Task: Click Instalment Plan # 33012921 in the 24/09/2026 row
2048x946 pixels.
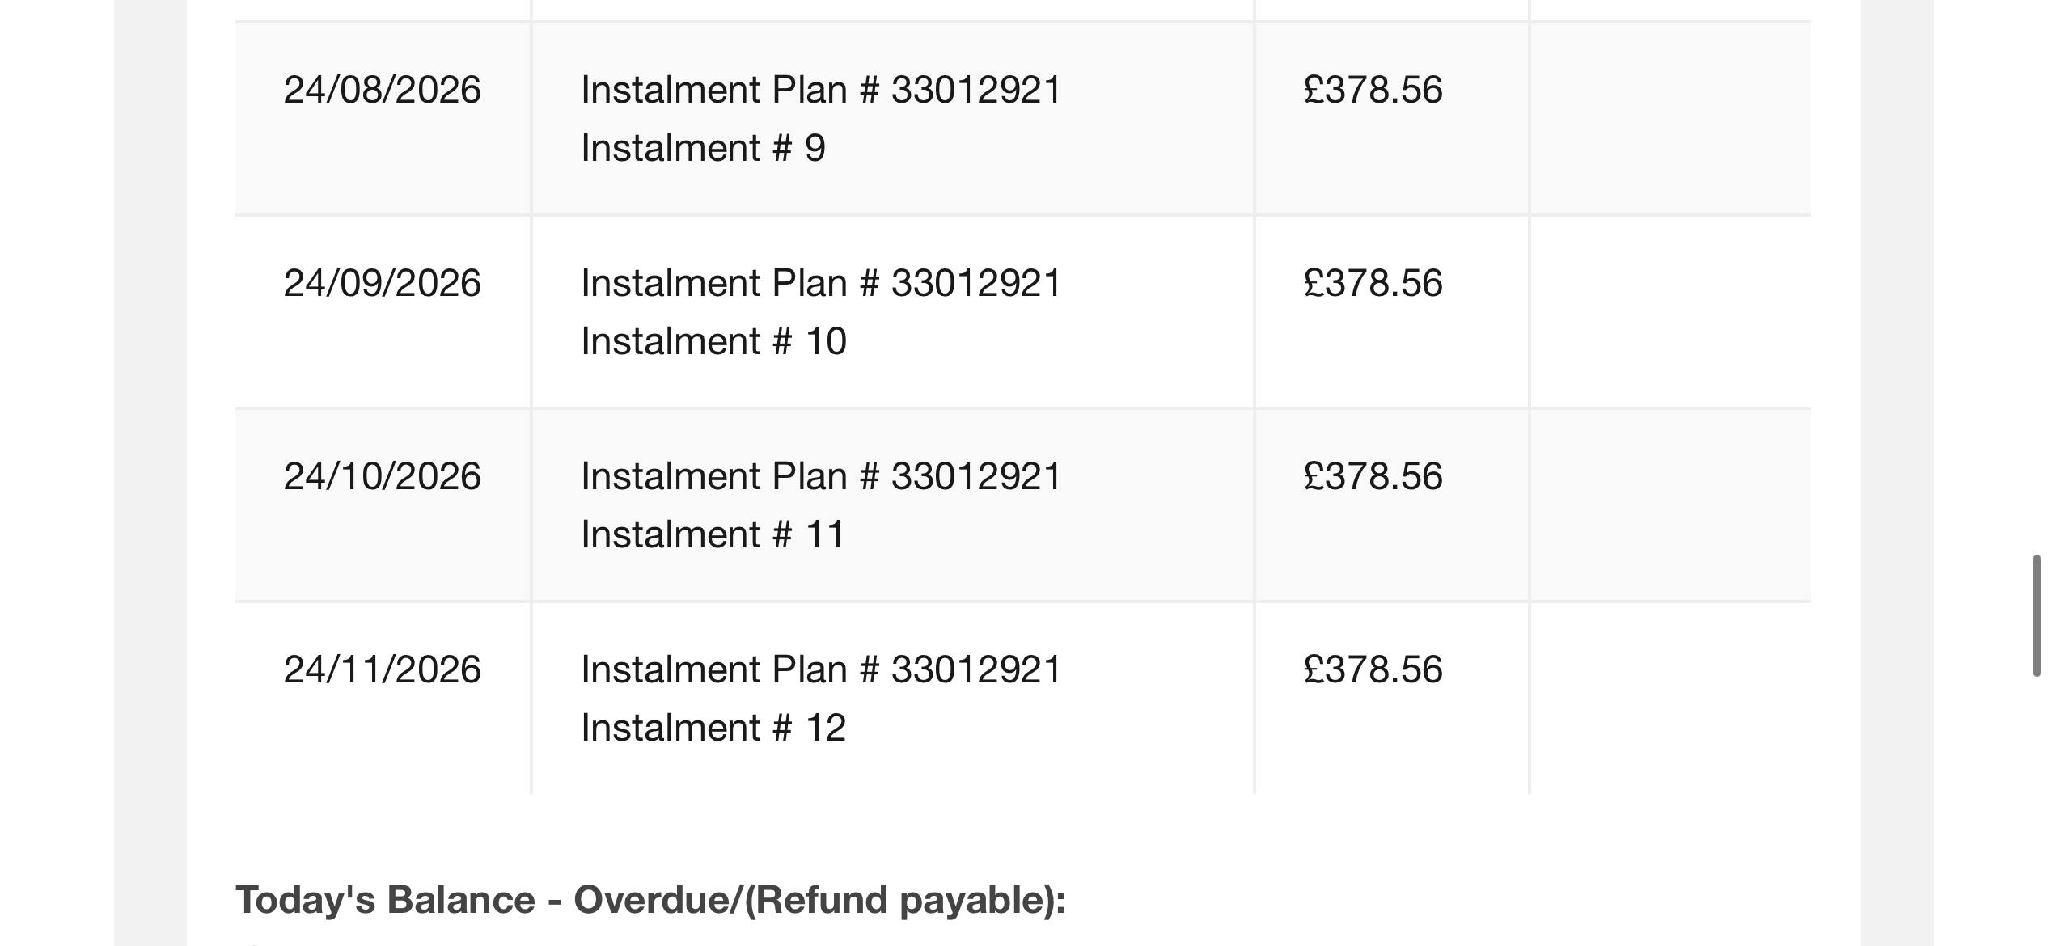Action: (821, 282)
